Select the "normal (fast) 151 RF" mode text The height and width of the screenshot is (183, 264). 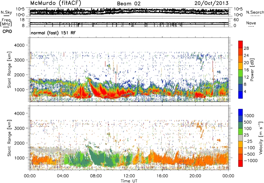[53, 33]
